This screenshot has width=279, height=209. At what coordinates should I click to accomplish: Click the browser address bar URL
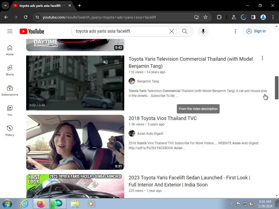pos(99,17)
